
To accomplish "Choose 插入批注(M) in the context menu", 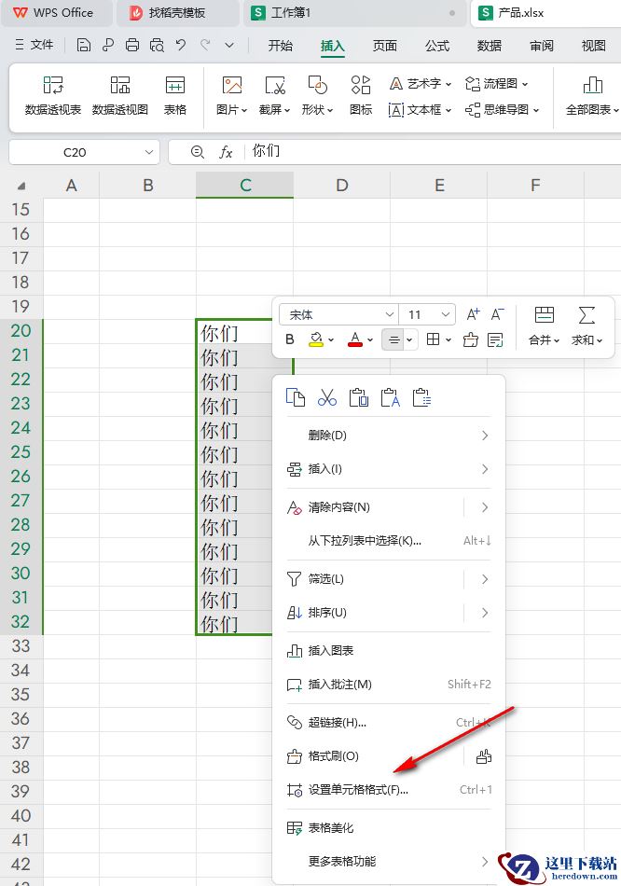I will [x=389, y=685].
